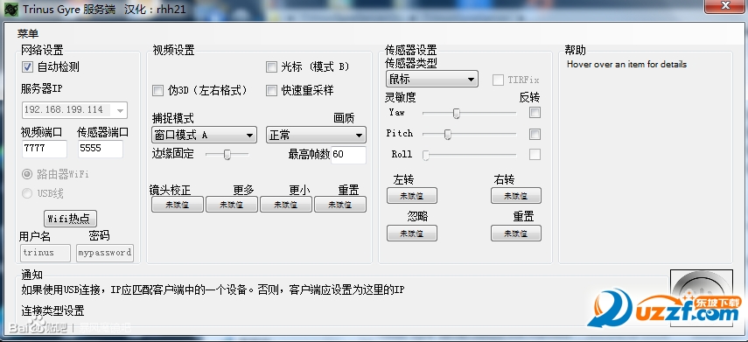
Task: Click the 用户名 field containing trinus
Action: point(45,253)
